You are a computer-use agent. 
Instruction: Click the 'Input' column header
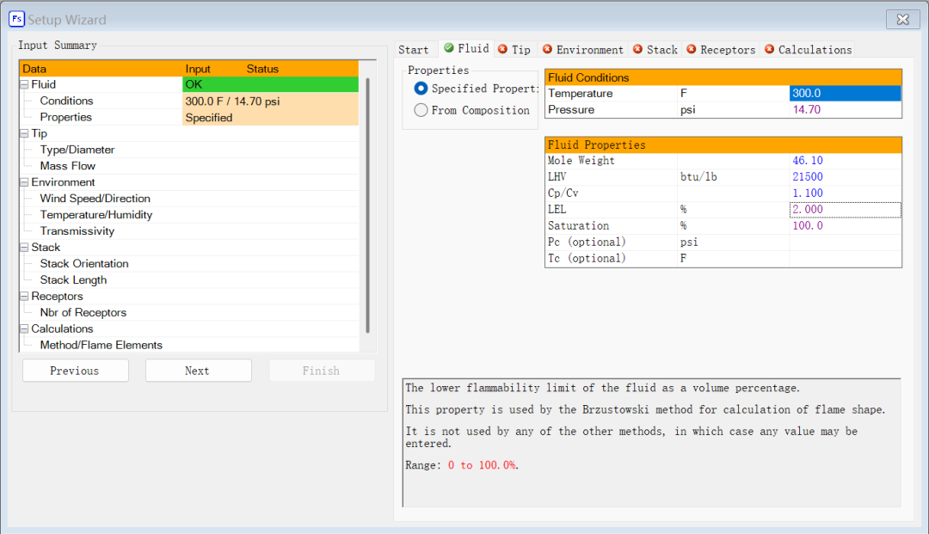[x=198, y=69]
